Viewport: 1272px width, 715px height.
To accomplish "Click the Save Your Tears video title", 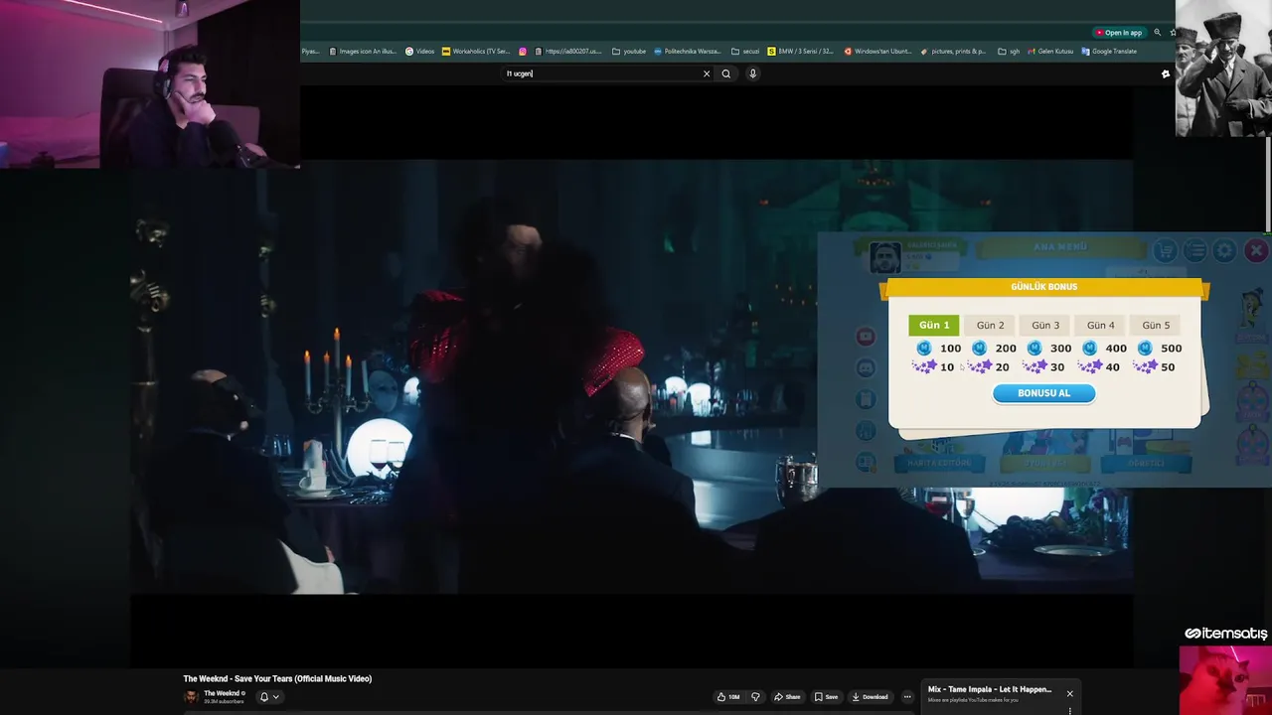I will (277, 679).
